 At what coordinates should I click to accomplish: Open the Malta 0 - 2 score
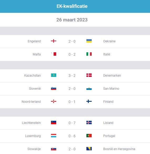[x=72, y=54]
